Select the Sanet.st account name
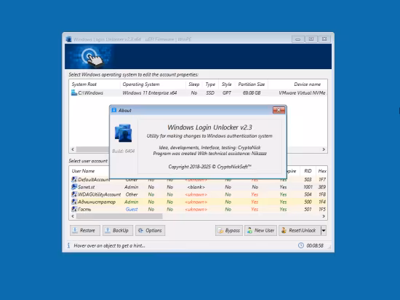This screenshot has width=400, height=300. pyautogui.click(x=87, y=187)
